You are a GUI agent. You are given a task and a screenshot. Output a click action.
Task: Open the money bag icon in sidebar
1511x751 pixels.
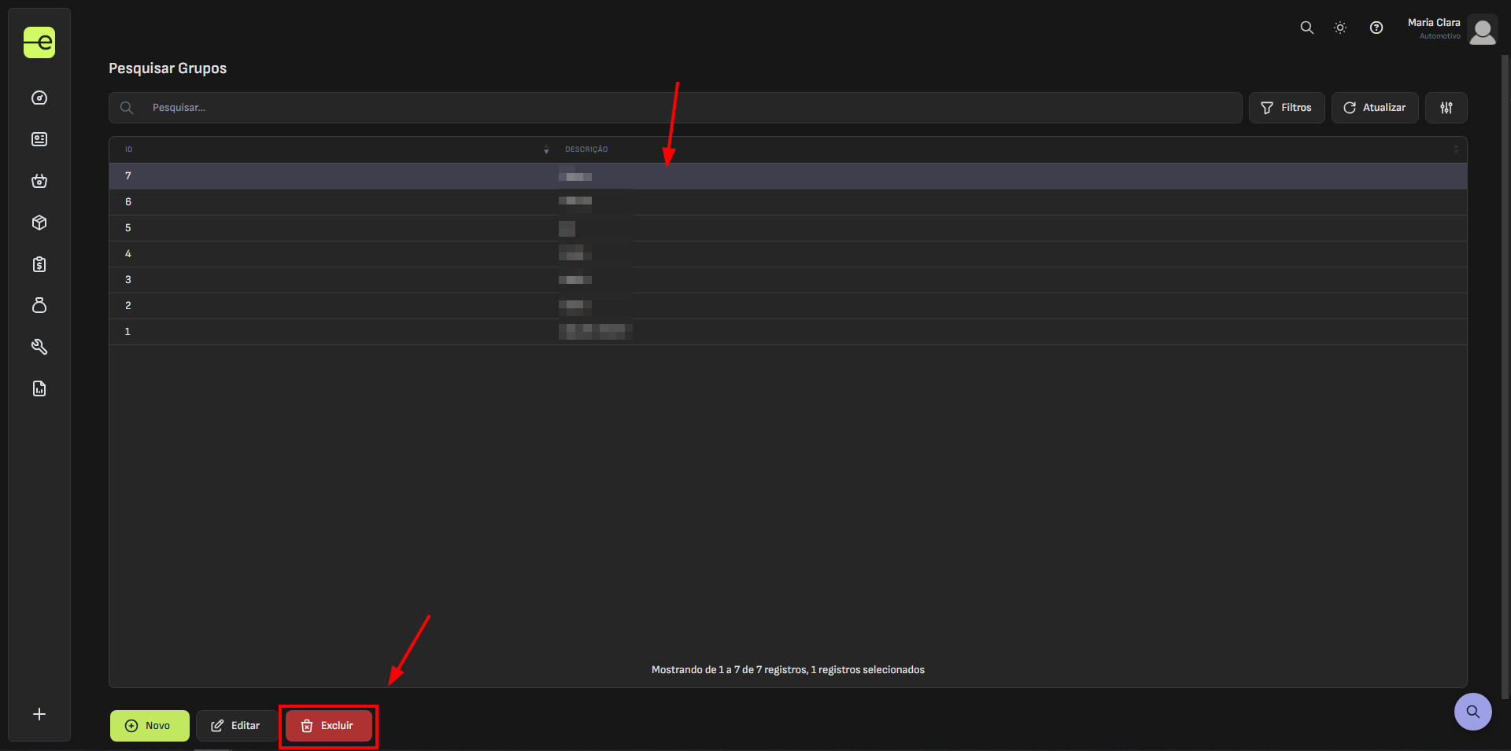[39, 305]
